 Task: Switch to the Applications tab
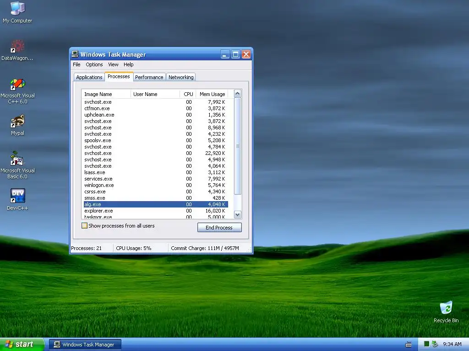click(89, 77)
